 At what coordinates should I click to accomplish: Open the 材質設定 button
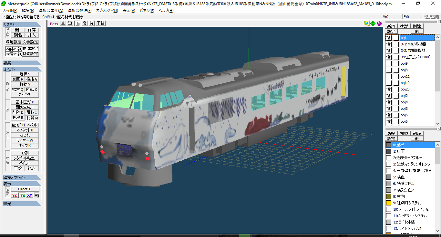point(30,54)
